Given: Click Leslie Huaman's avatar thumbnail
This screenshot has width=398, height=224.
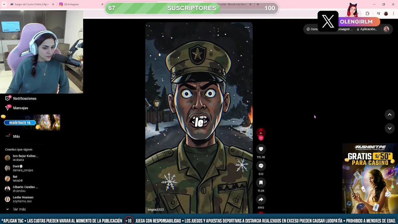Looking at the screenshot, I should tap(7, 199).
